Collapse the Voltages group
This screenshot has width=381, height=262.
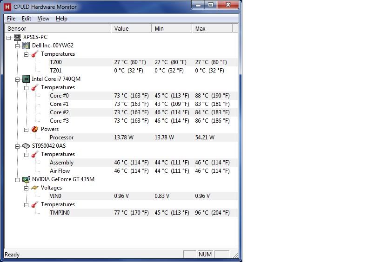[x=26, y=188]
